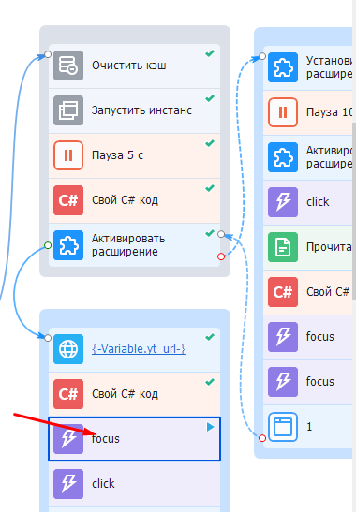This screenshot has width=356, height=512.
Task: Select C# icon of the action under Прочитать
Action: click(283, 292)
